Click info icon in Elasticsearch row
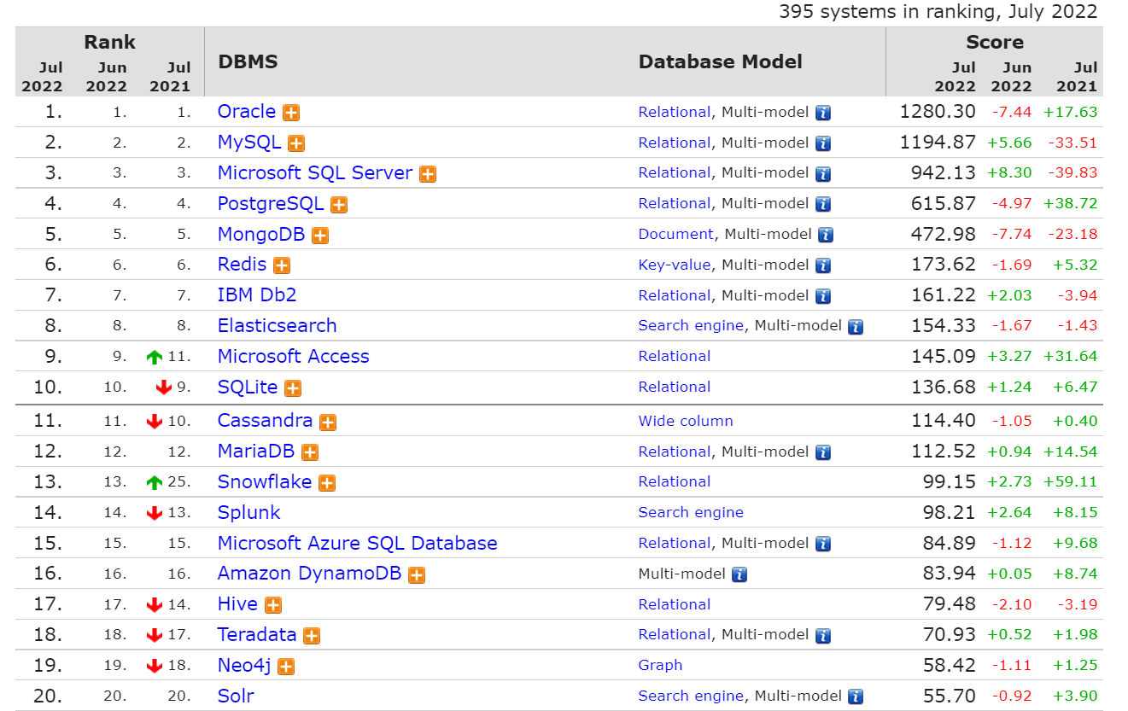This screenshot has width=1128, height=711. 856,326
